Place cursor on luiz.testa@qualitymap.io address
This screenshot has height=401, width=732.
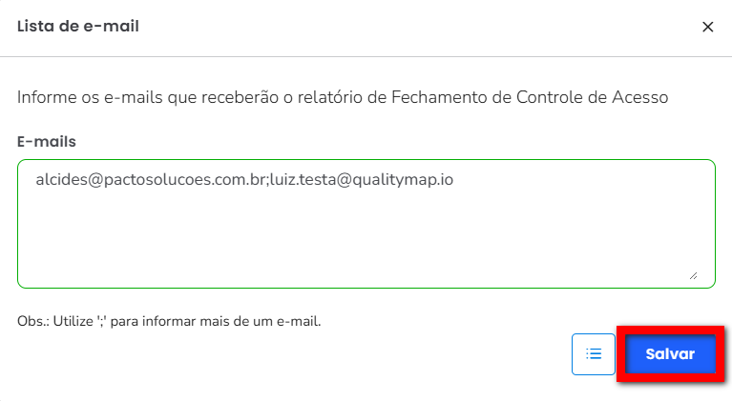click(362, 180)
